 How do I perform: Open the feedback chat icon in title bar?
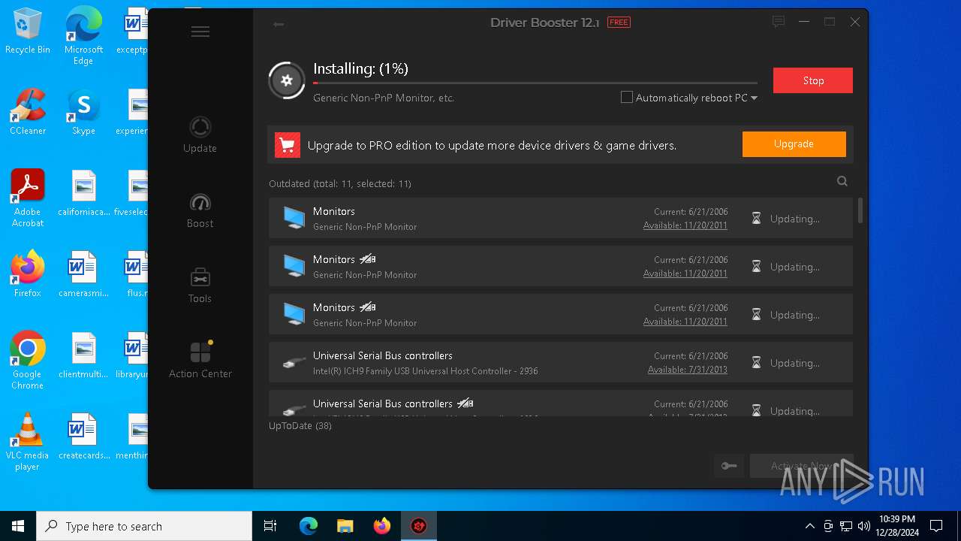779,23
